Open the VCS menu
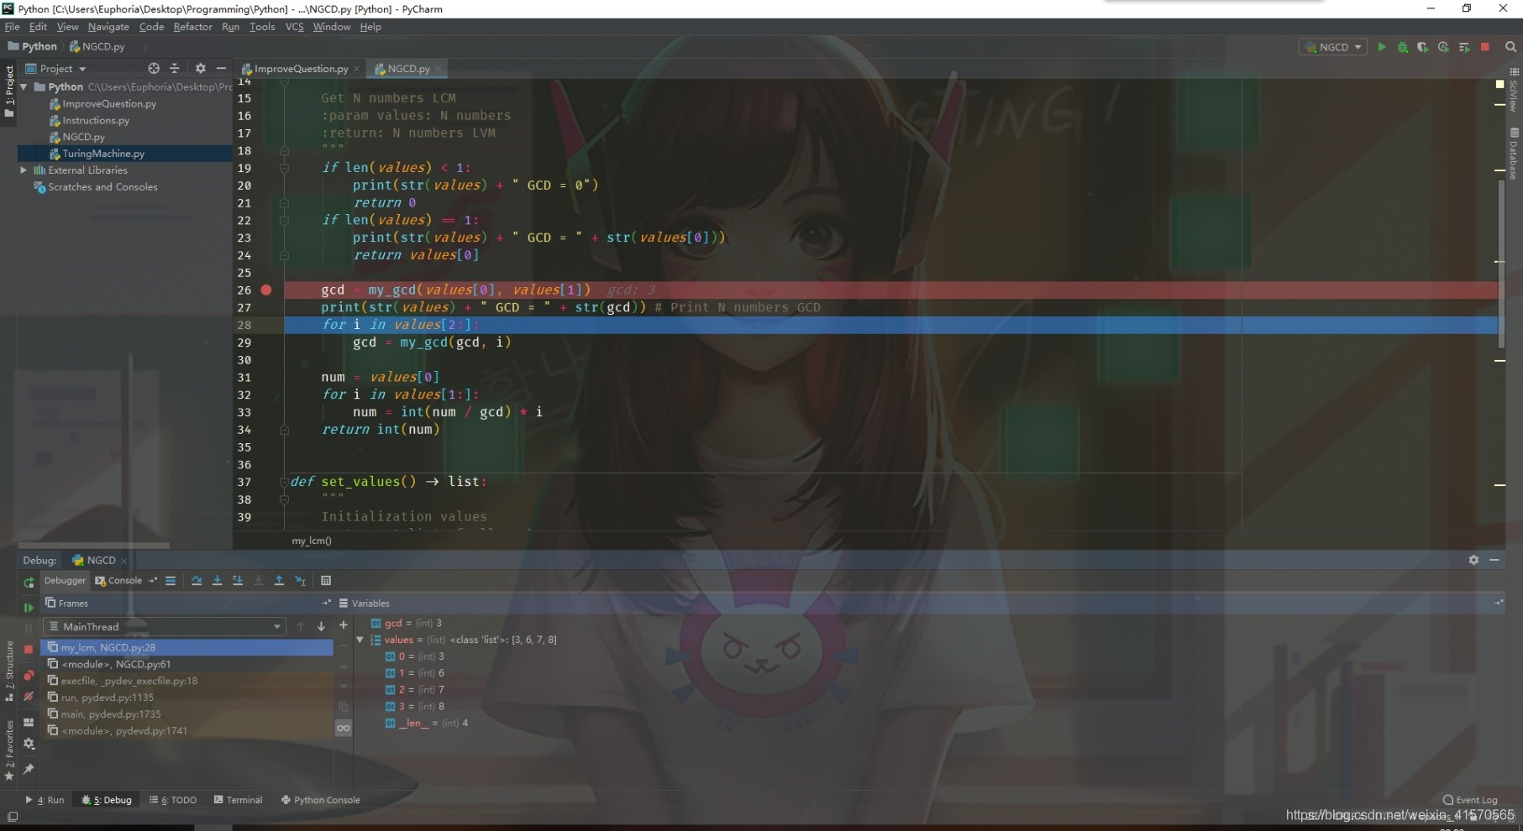 point(294,27)
